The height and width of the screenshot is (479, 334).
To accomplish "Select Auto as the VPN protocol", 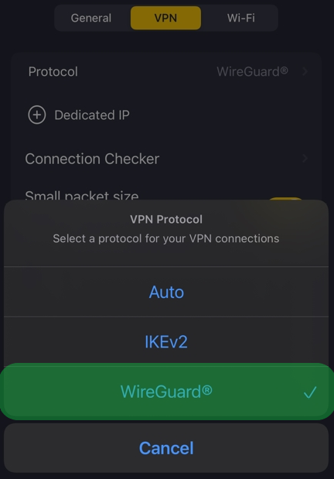I will [x=166, y=292].
